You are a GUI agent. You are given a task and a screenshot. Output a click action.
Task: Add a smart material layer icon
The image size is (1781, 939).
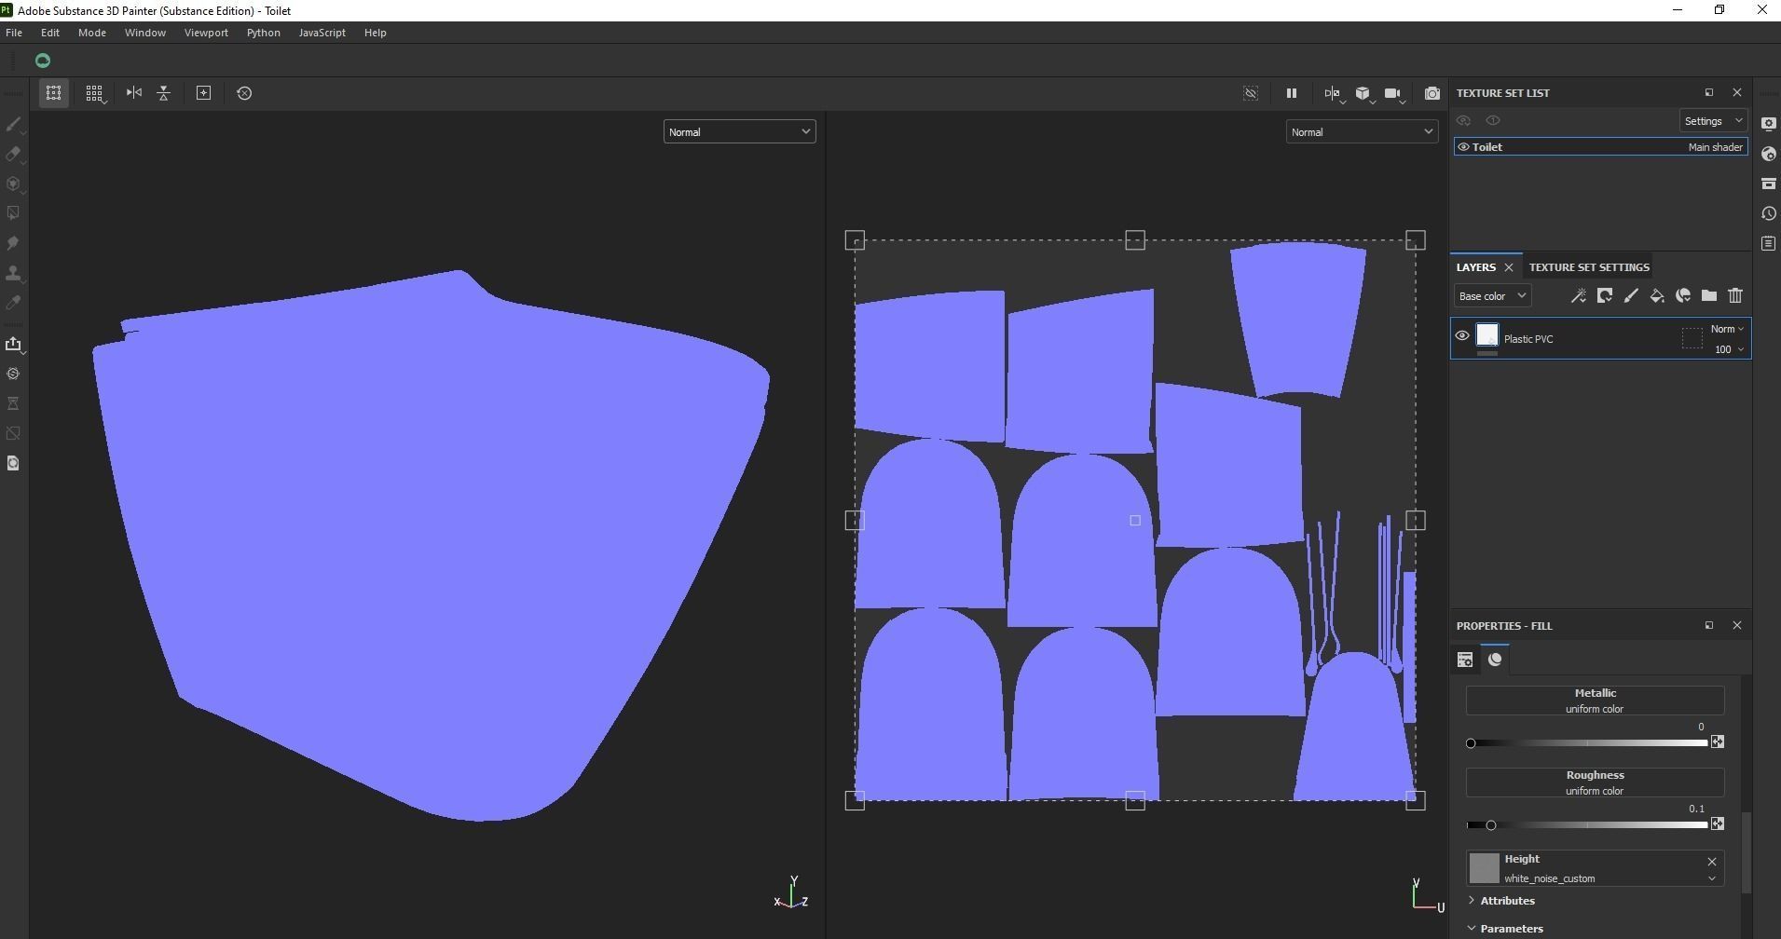[1682, 295]
